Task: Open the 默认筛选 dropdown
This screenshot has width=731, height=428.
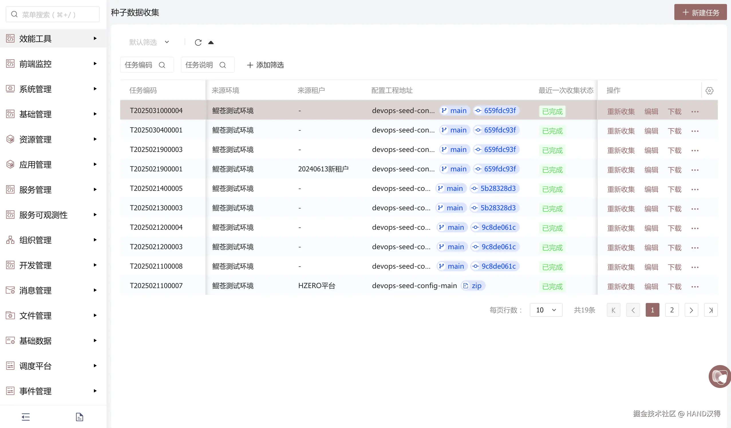Action: [x=149, y=42]
